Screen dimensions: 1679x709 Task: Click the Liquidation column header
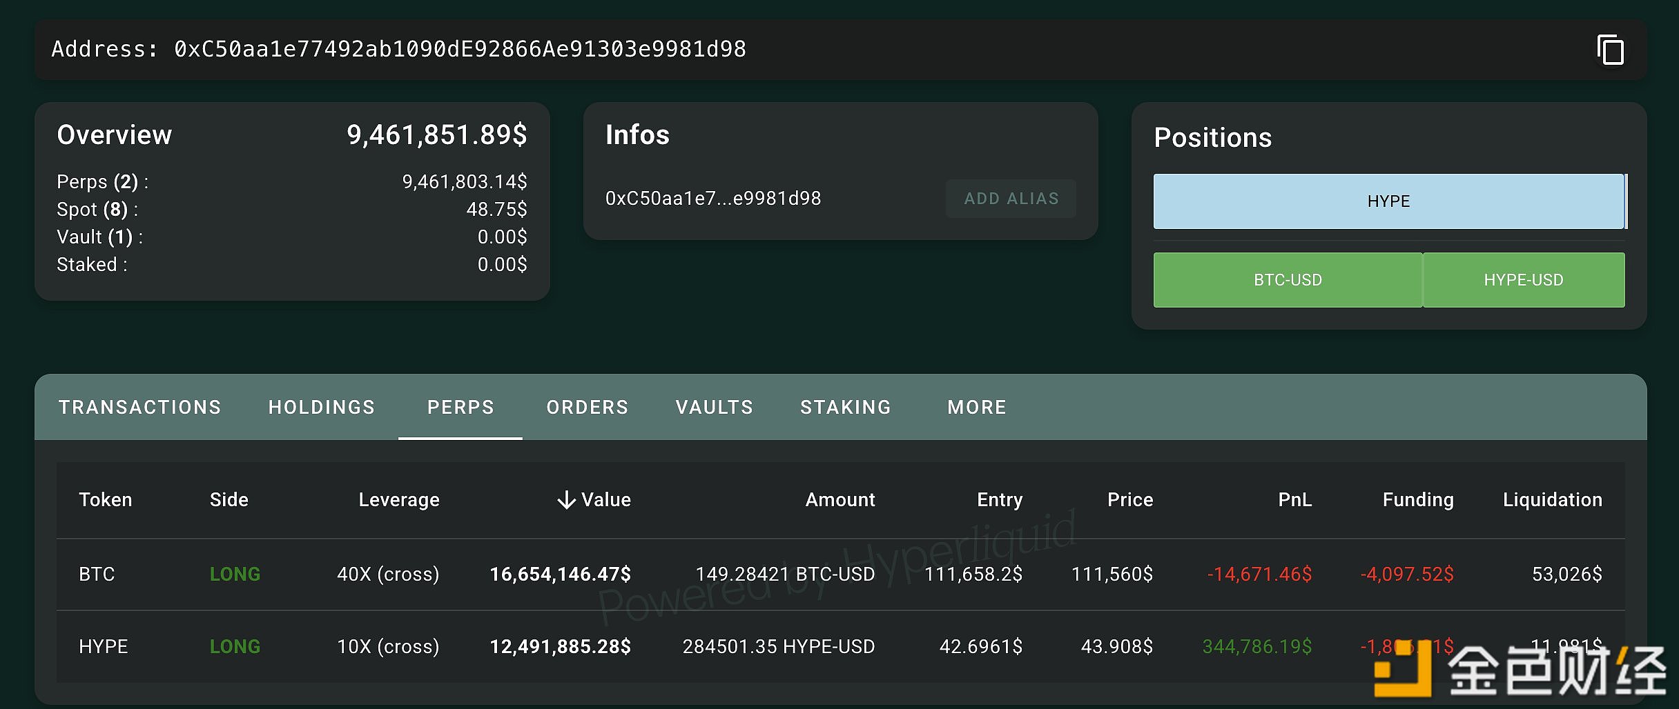pos(1552,500)
